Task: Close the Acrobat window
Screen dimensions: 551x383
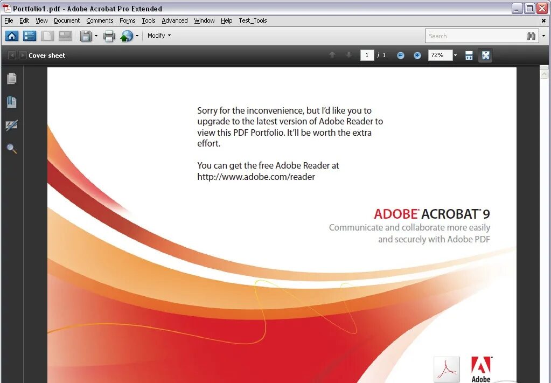Action: pyautogui.click(x=542, y=9)
